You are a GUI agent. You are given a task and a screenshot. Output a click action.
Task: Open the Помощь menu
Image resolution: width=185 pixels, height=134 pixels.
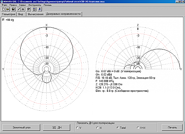pos(47,5)
